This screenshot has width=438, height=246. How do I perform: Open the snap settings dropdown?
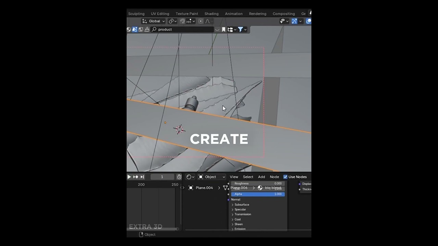[x=191, y=21]
